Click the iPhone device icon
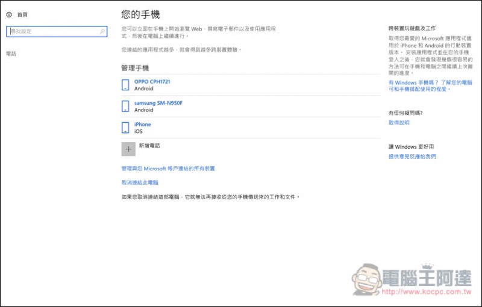Viewport: 482px width, 307px height. point(125,128)
